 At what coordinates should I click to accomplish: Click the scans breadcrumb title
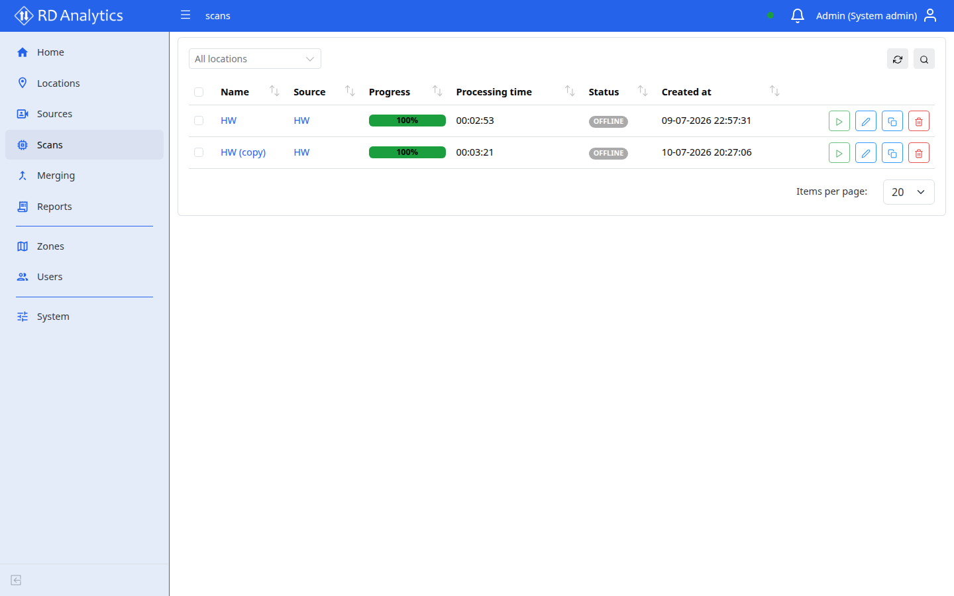[218, 16]
